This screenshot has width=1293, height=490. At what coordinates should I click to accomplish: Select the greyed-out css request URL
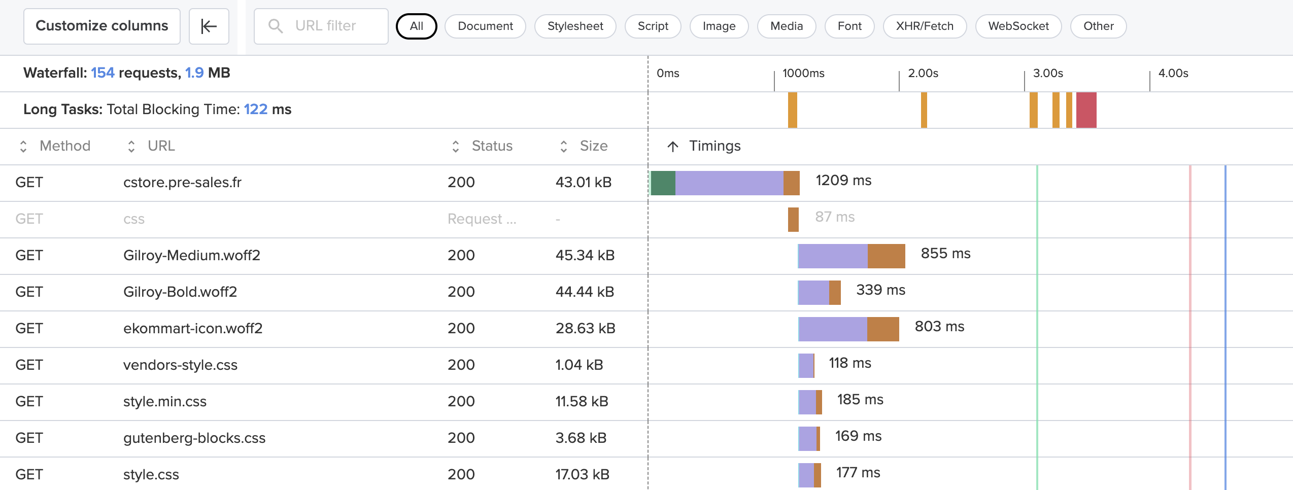coord(134,219)
